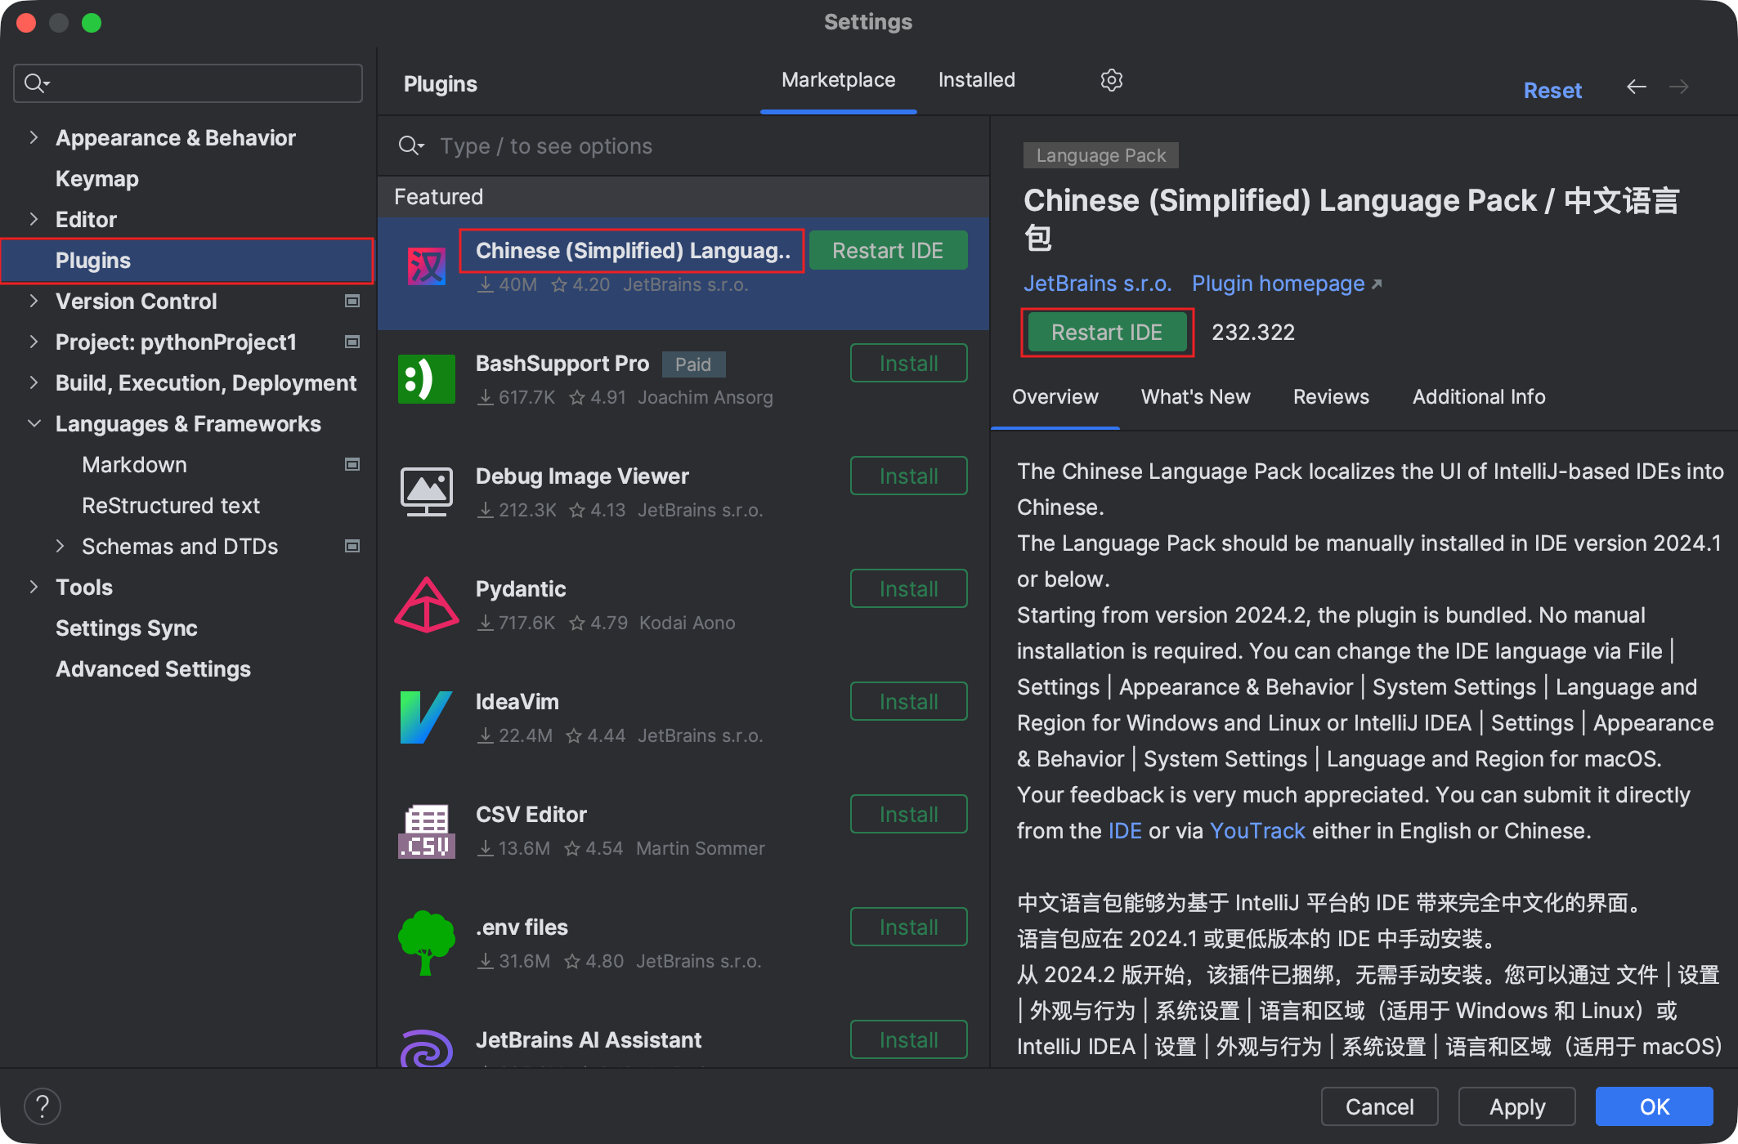Switch to the Installed tab

pos(976,80)
